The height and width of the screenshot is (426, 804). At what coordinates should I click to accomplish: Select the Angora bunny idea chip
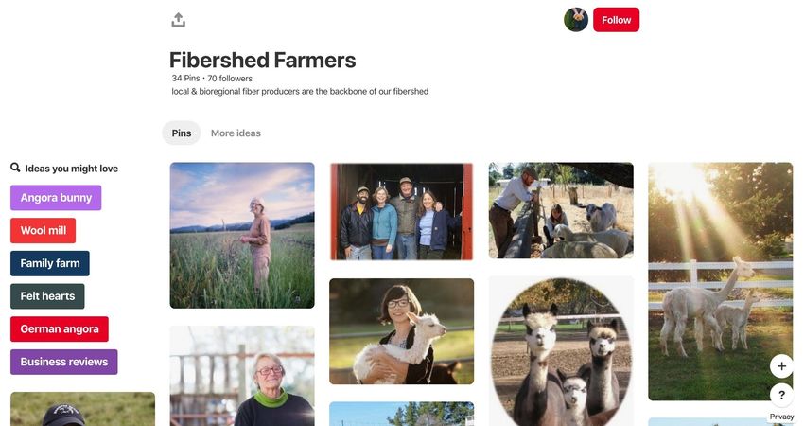pyautogui.click(x=56, y=198)
